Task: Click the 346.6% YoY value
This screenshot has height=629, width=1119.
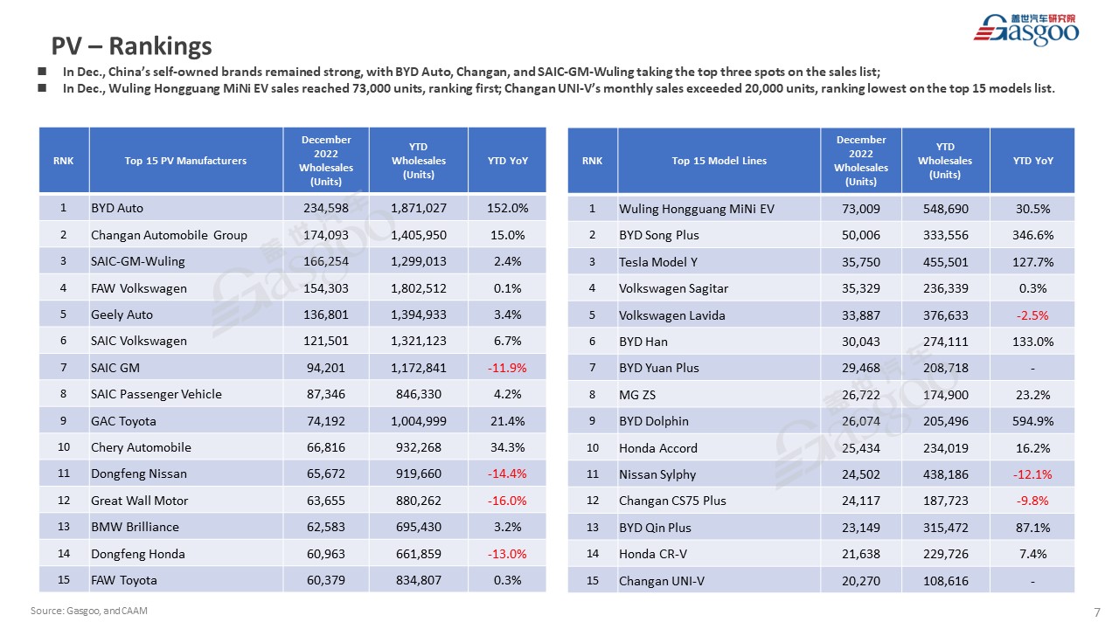Action: pos(1032,235)
